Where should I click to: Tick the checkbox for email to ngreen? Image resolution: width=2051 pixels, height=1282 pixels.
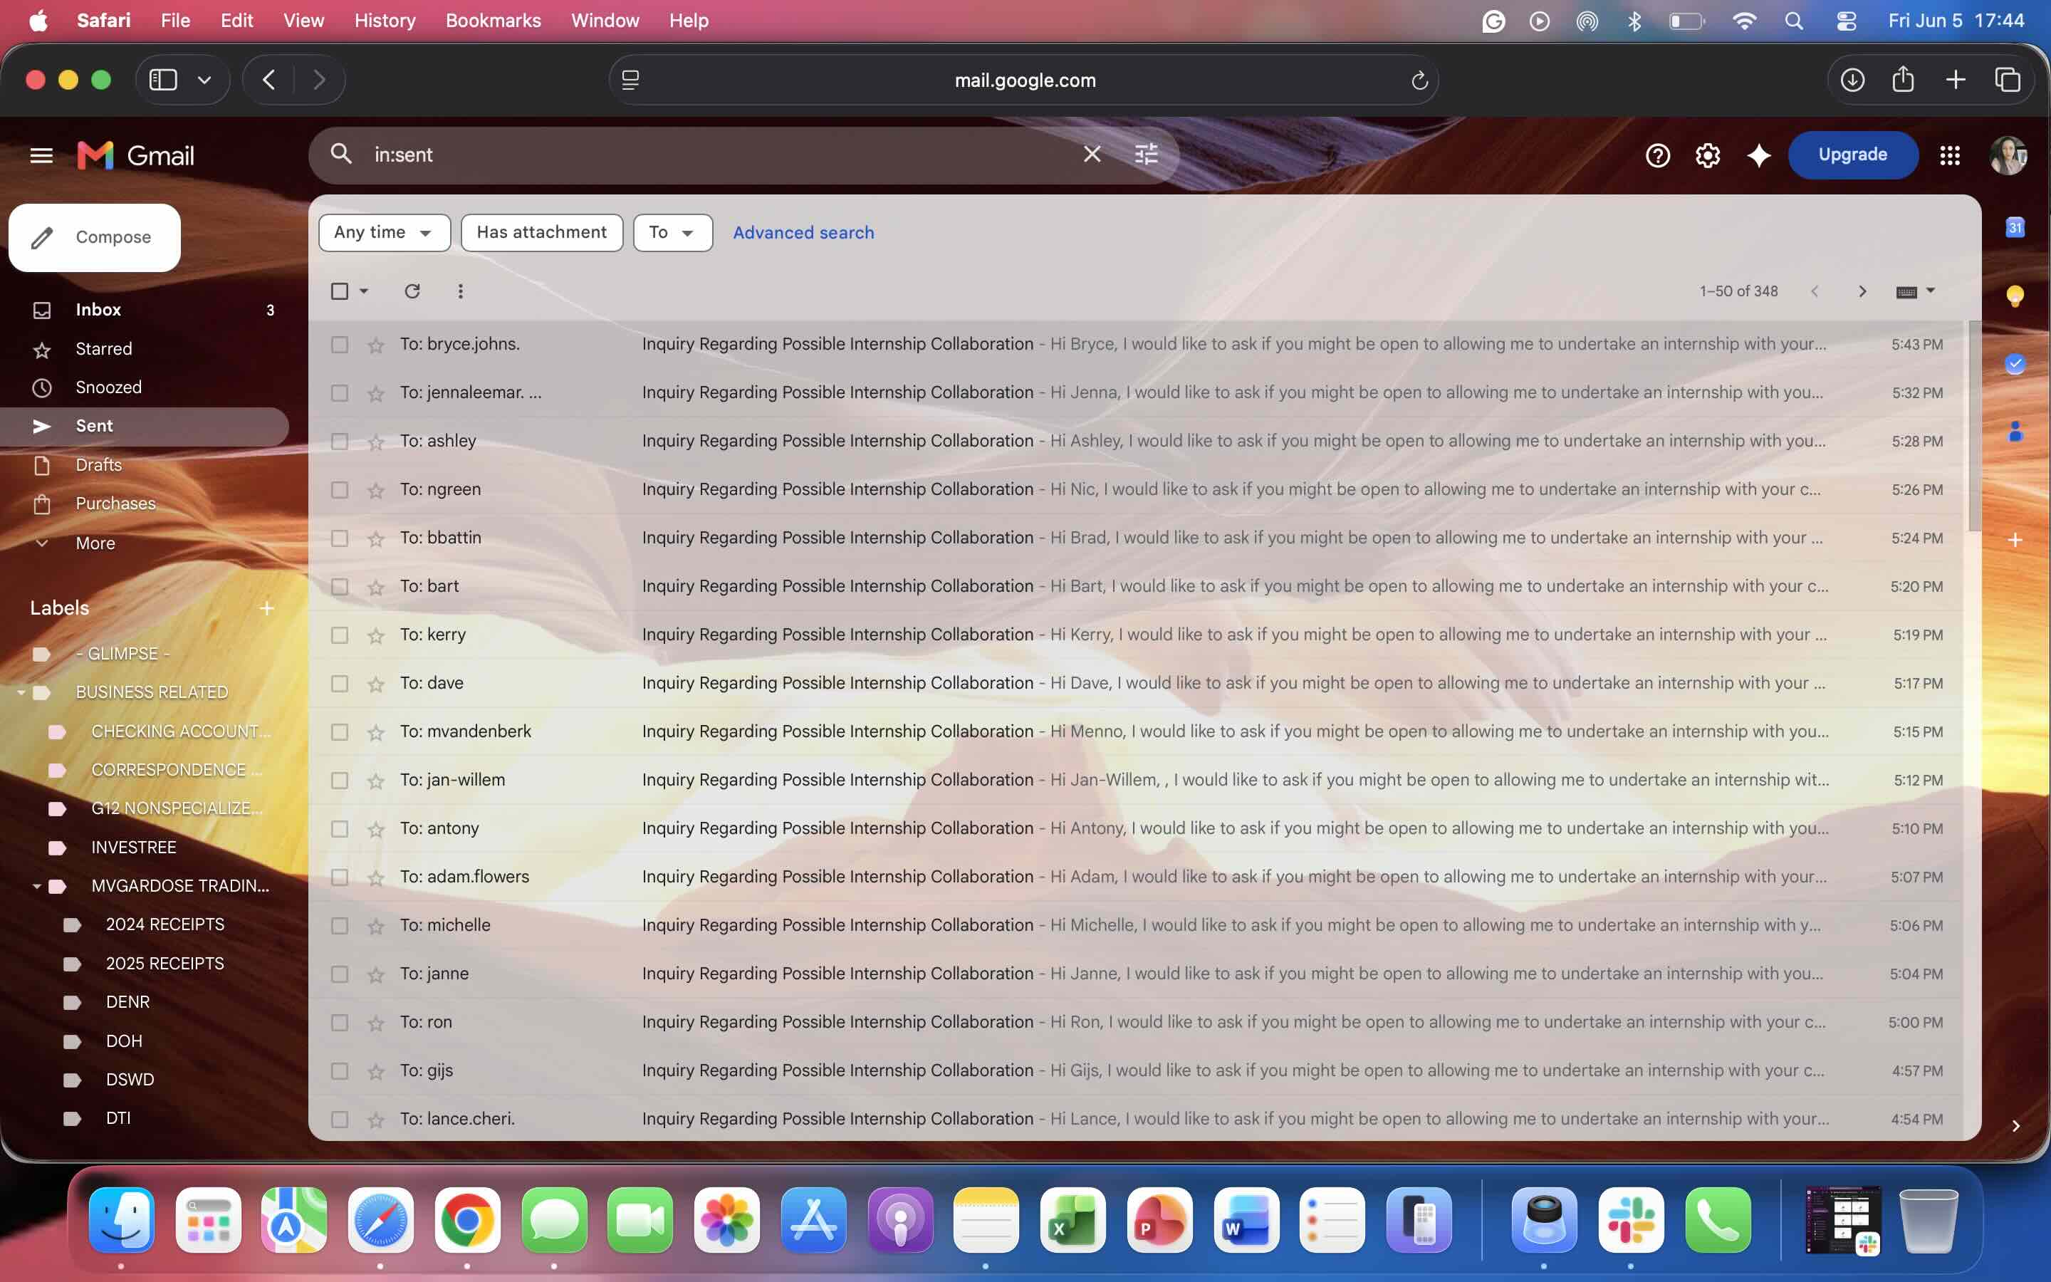pos(339,489)
